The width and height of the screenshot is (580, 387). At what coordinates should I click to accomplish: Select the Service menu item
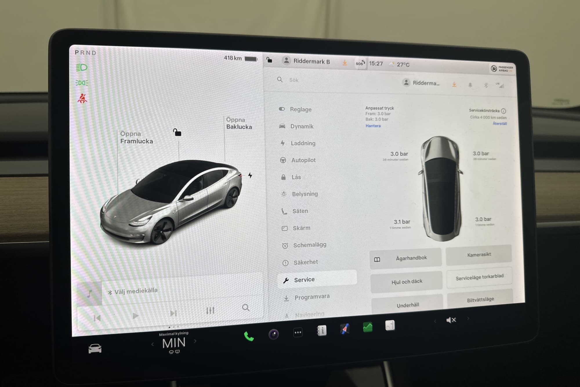click(x=317, y=279)
